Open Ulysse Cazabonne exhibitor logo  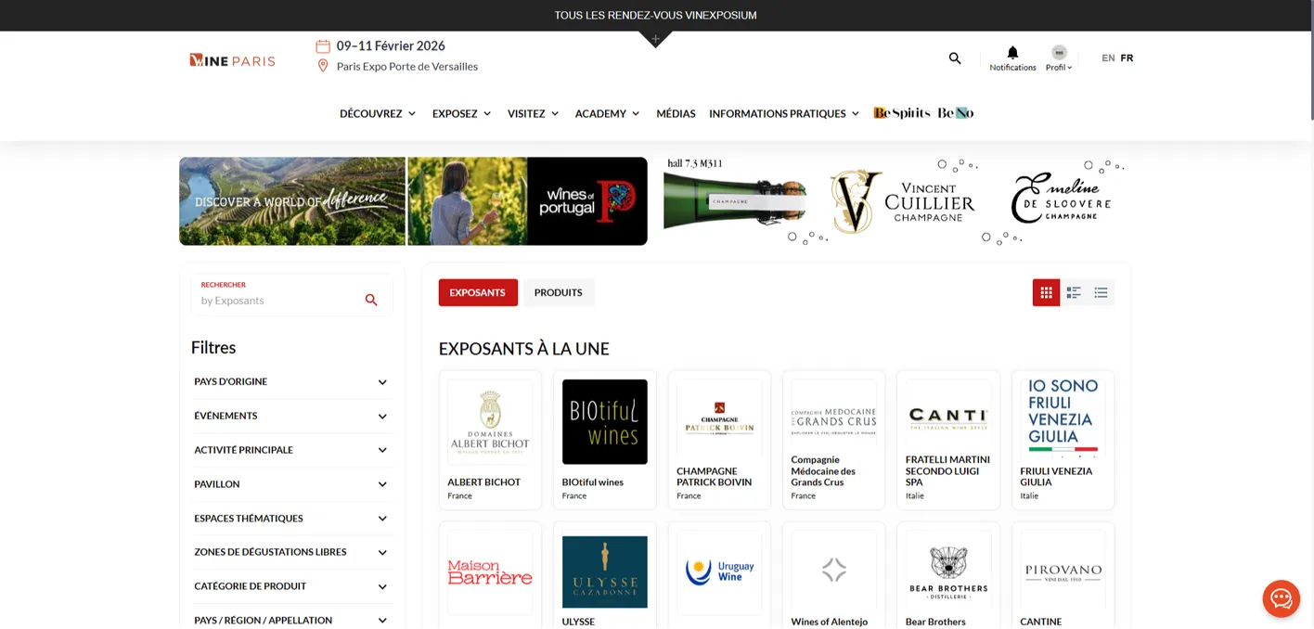[x=605, y=571]
